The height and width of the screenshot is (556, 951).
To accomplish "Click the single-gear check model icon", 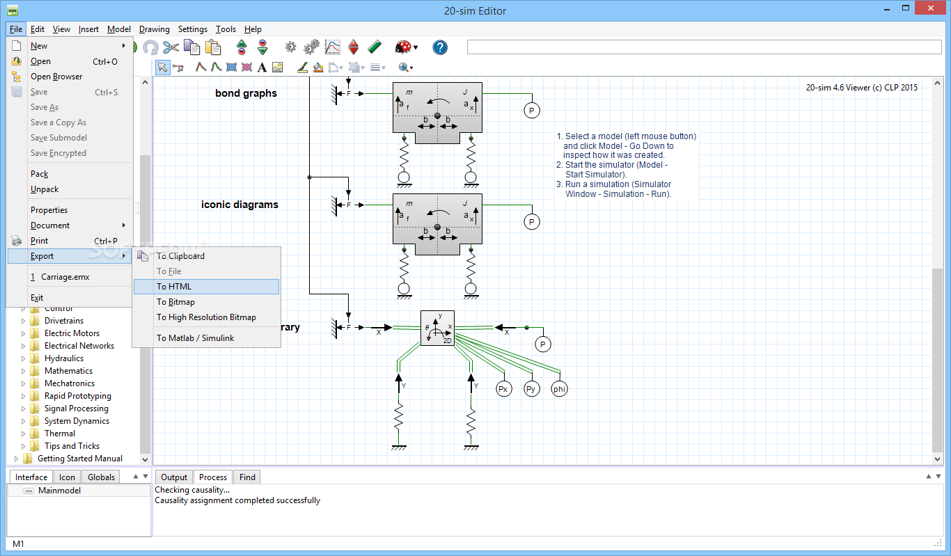I will pos(291,47).
